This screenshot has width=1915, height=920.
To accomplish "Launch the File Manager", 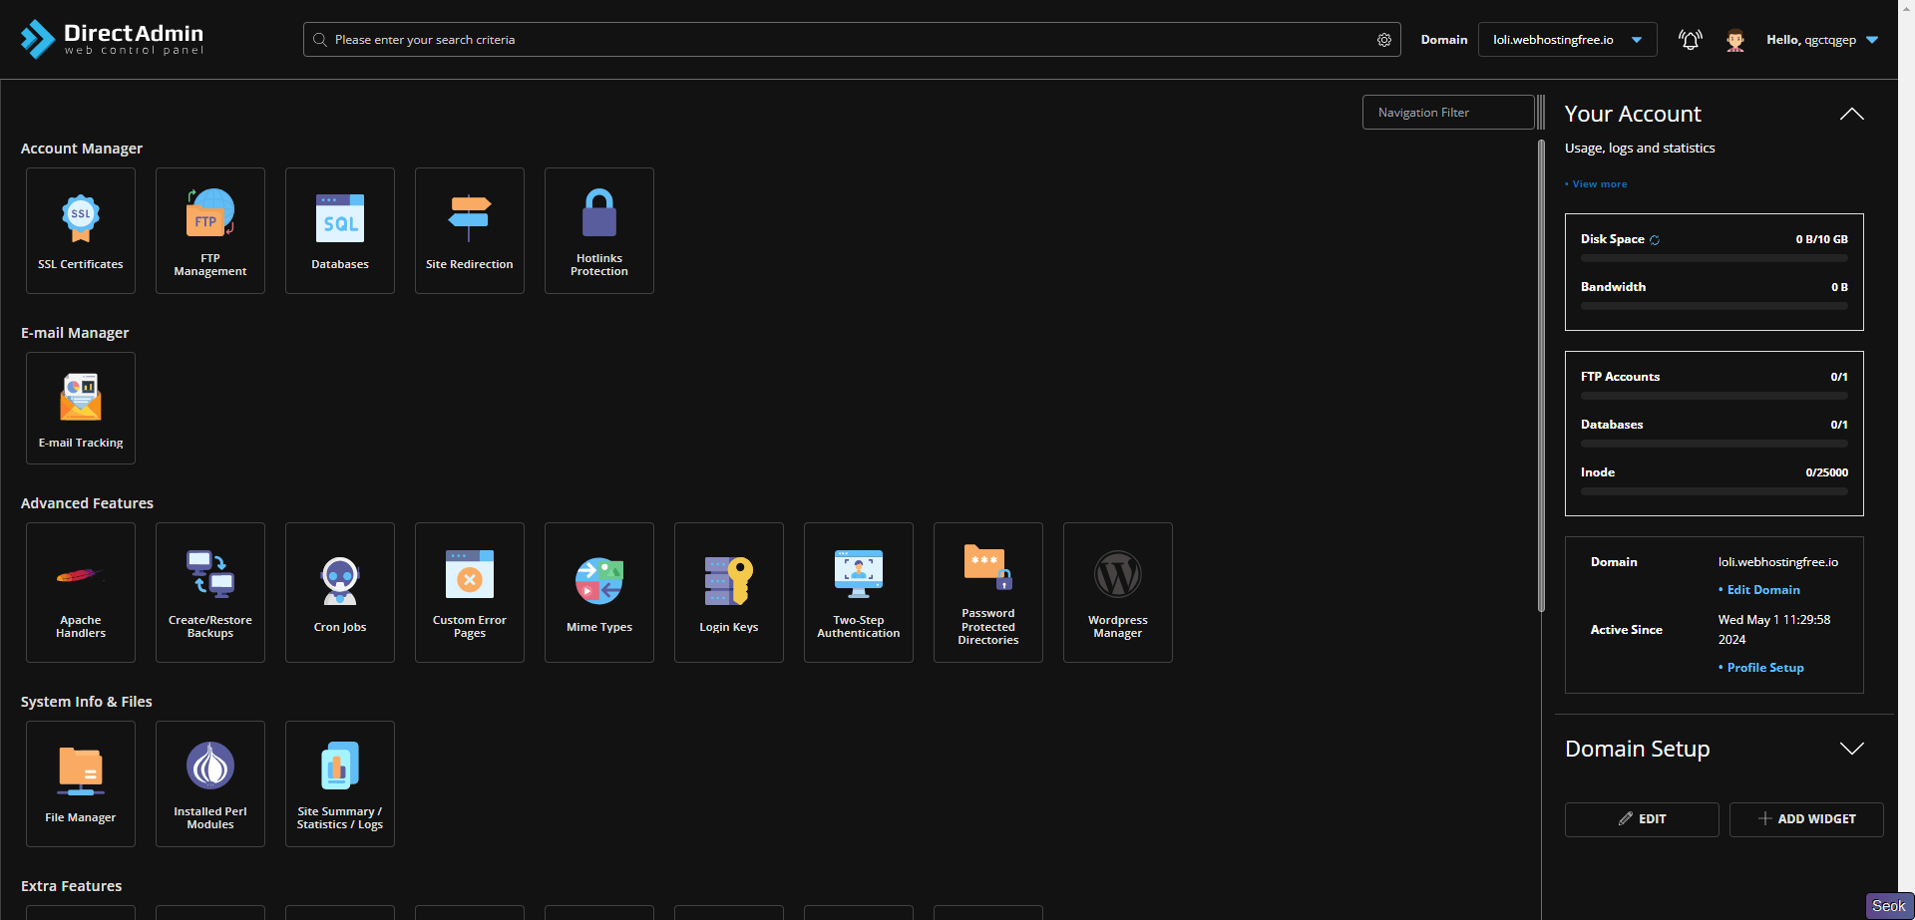I will pyautogui.click(x=81, y=783).
